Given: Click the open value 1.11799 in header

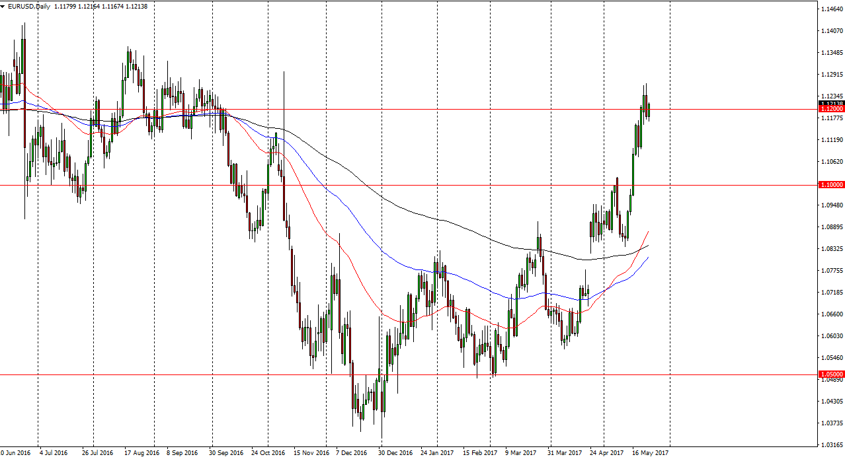Looking at the screenshot, I should click(66, 5).
